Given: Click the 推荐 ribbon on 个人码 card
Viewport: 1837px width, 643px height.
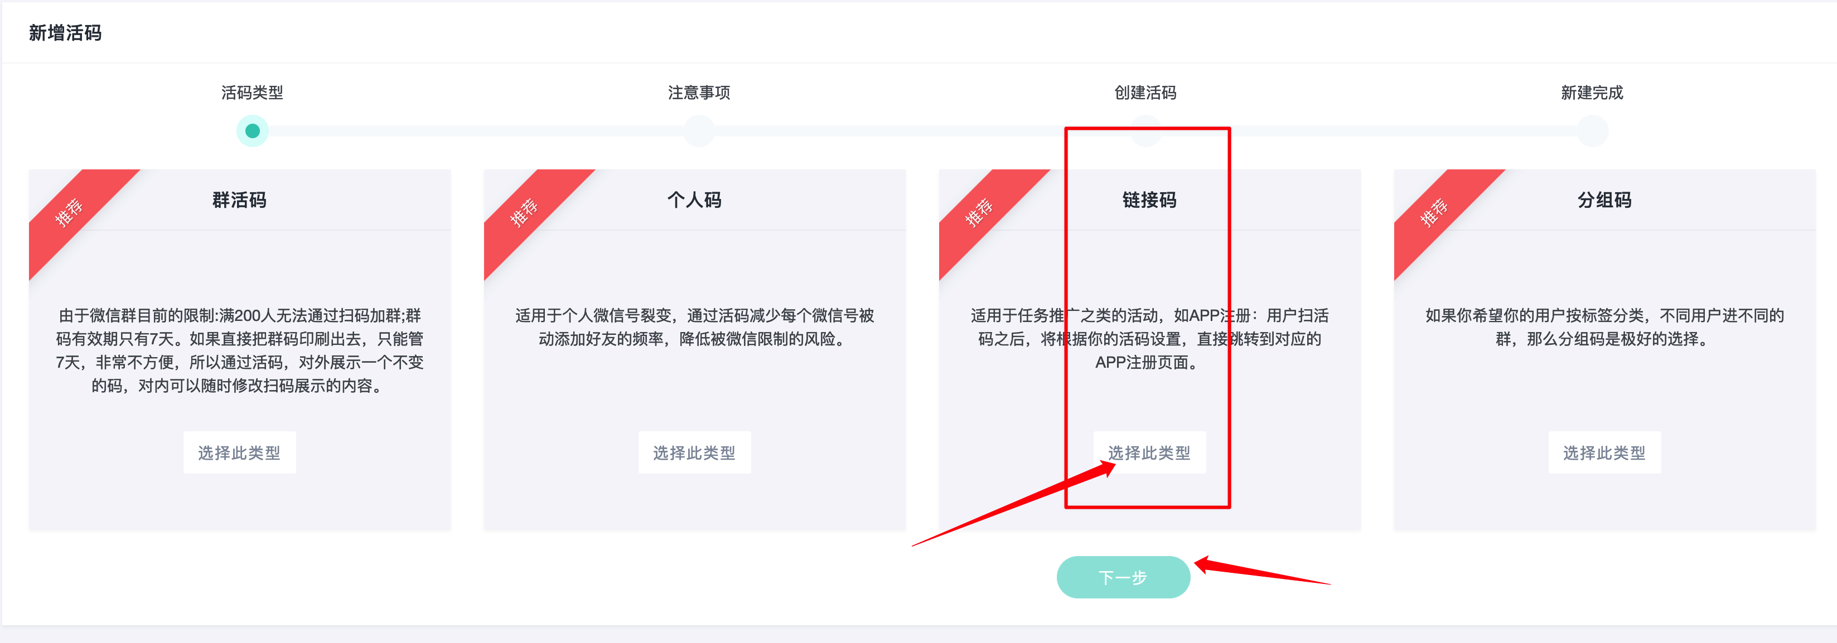Looking at the screenshot, I should pyautogui.click(x=525, y=212).
